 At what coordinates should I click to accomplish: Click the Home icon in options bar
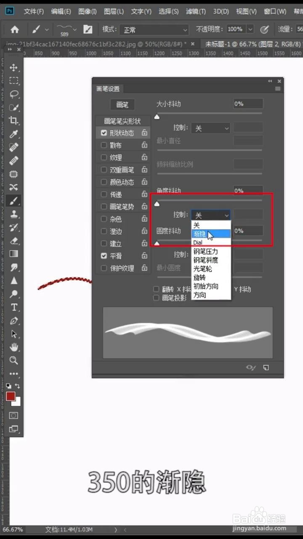pyautogui.click(x=15, y=29)
